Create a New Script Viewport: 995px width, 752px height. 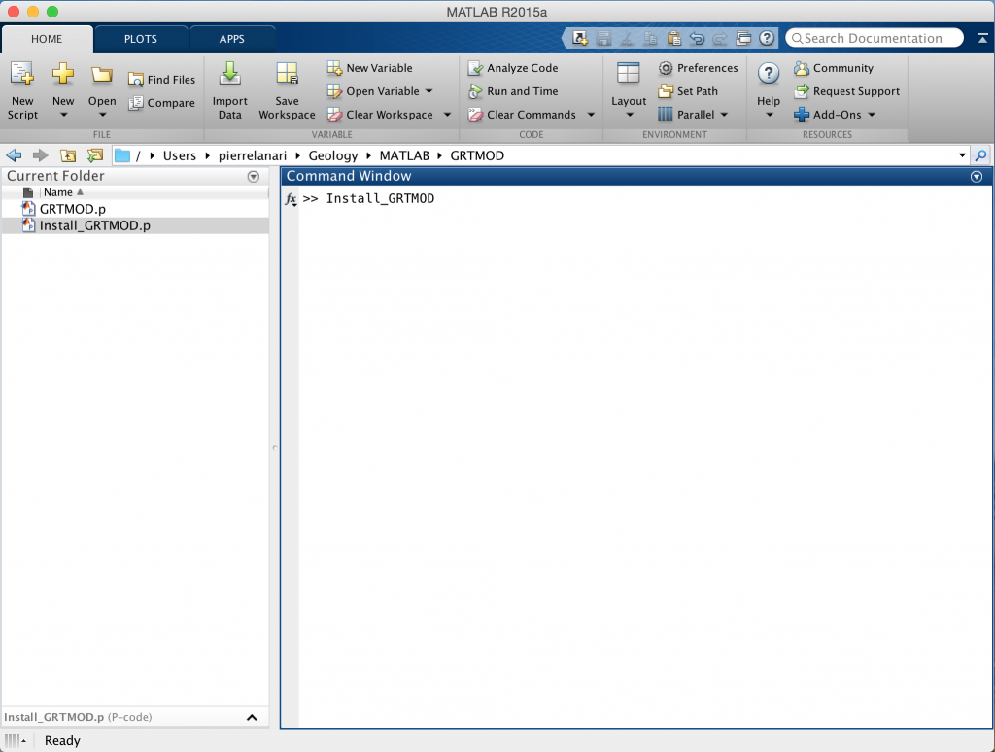[22, 90]
